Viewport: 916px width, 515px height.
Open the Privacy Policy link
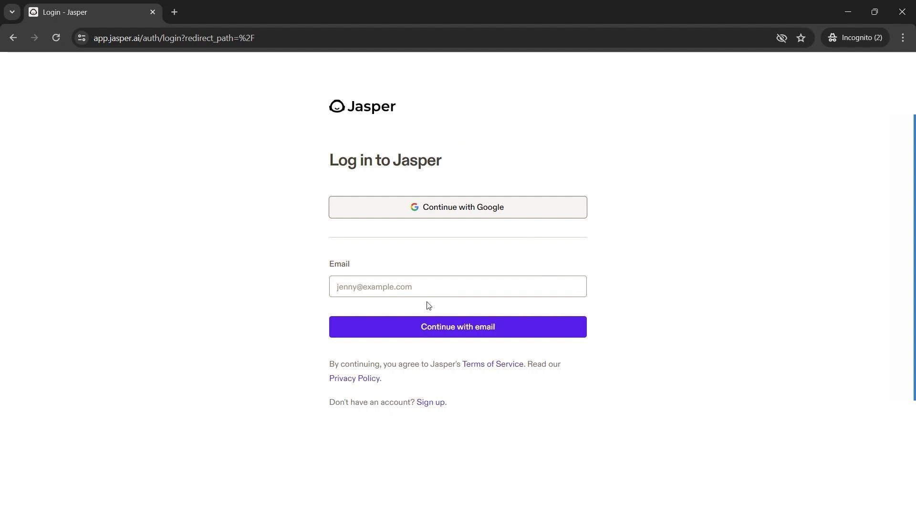(x=354, y=378)
